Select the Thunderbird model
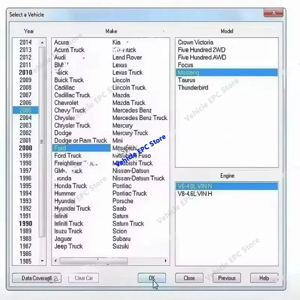 point(193,88)
